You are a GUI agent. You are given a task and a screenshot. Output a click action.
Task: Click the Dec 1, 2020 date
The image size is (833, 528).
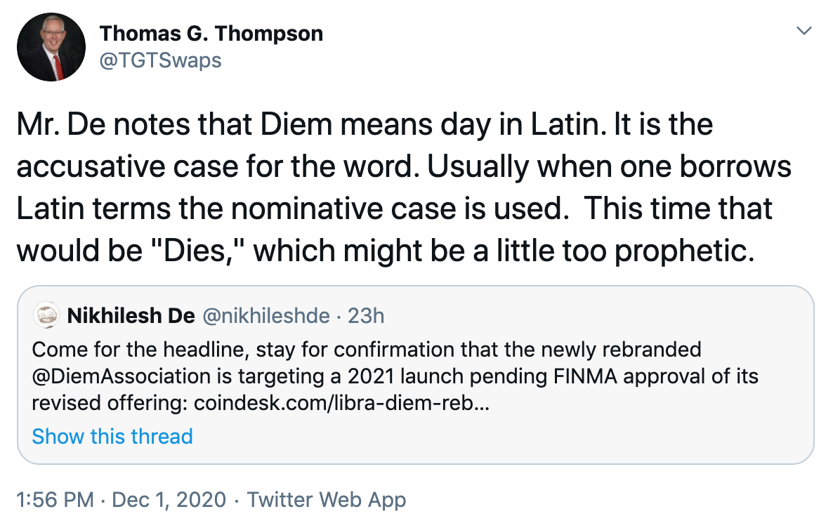(x=169, y=500)
